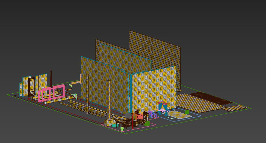Select the purple chair frames
The width and height of the screenshot is (266, 143).
(x=152, y=114)
